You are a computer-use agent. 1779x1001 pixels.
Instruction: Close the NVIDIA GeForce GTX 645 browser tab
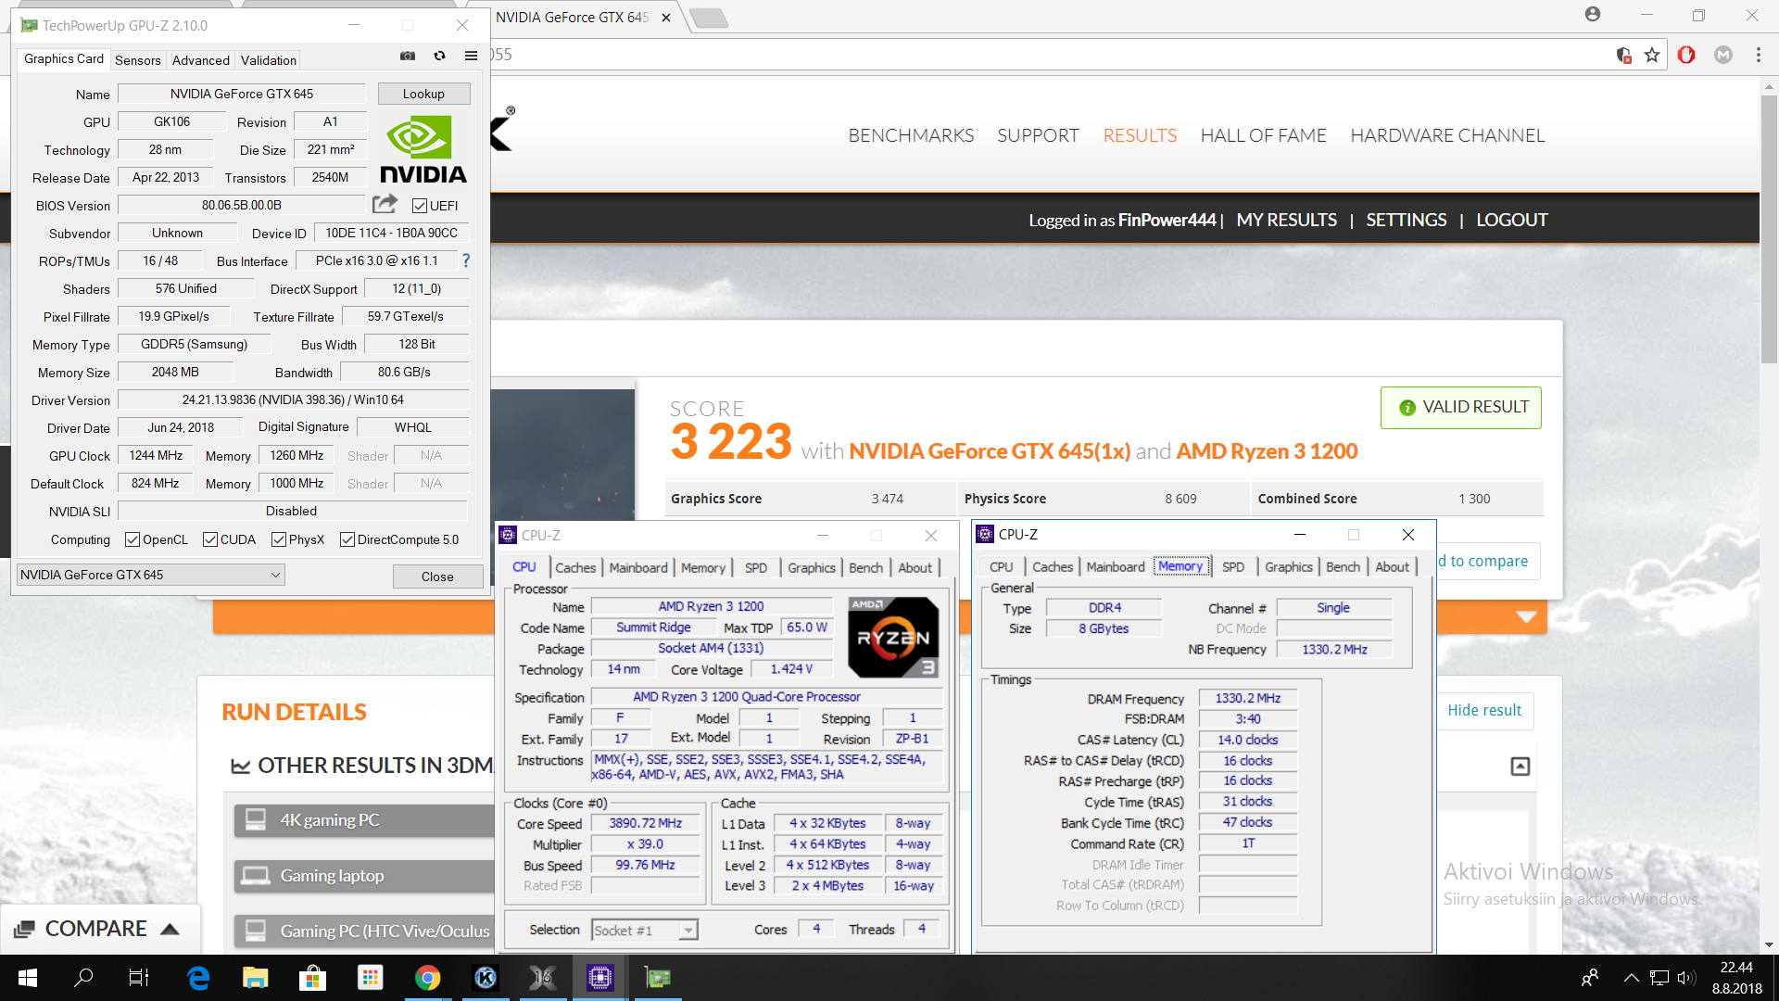(665, 18)
